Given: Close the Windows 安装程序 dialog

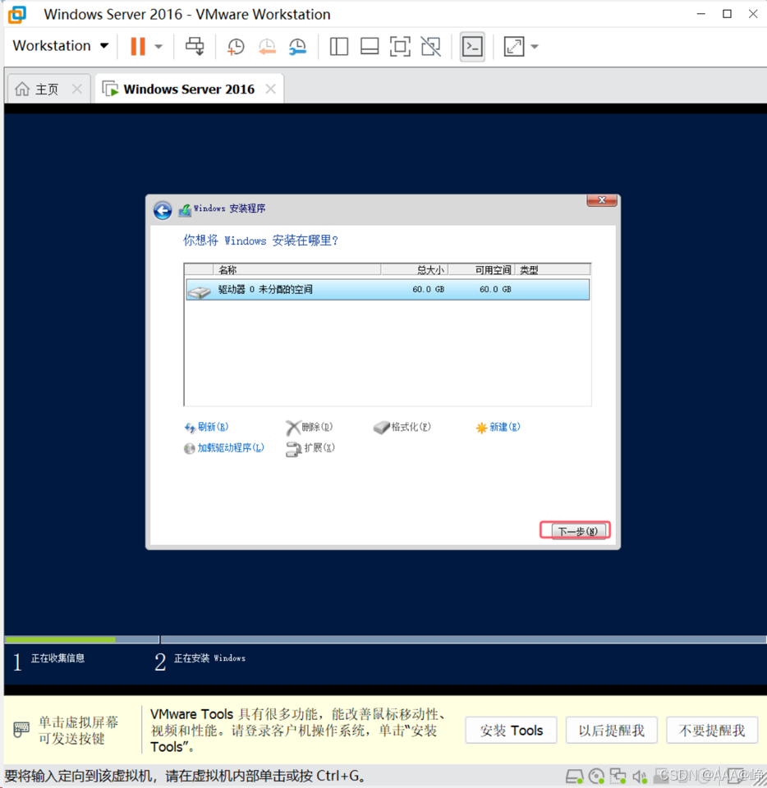Looking at the screenshot, I should tap(602, 200).
